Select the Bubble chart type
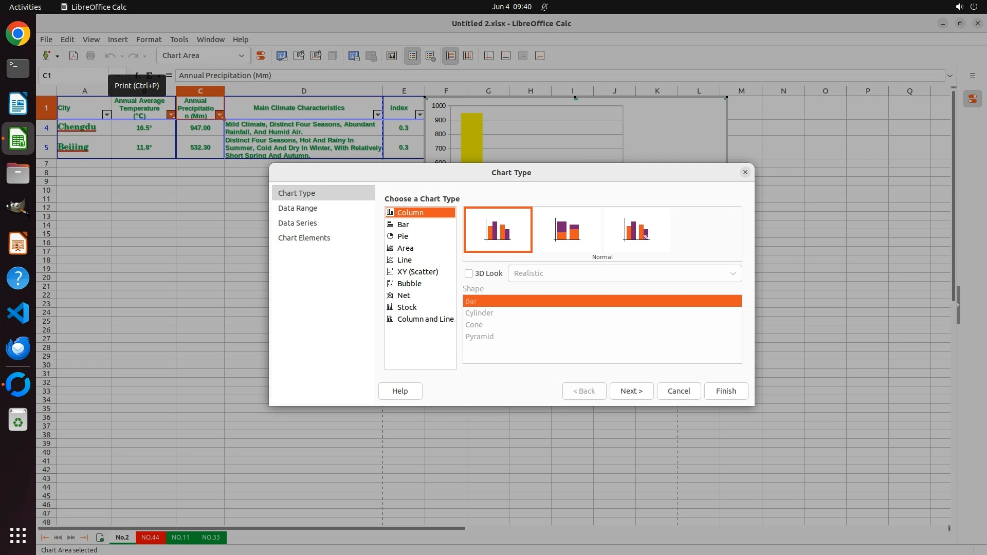 (x=409, y=284)
